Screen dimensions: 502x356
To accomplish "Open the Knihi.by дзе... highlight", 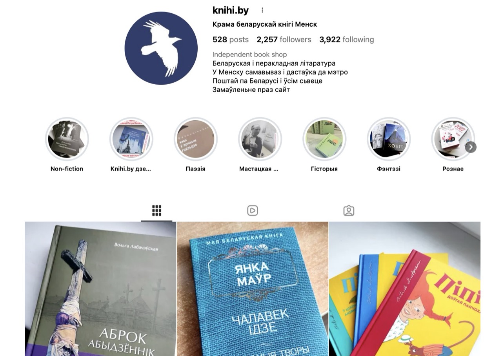I will [131, 139].
